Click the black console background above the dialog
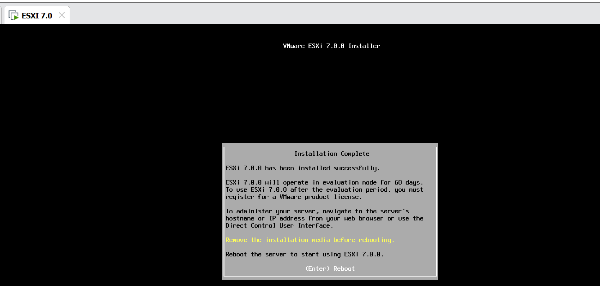The height and width of the screenshot is (286, 600). click(331, 90)
